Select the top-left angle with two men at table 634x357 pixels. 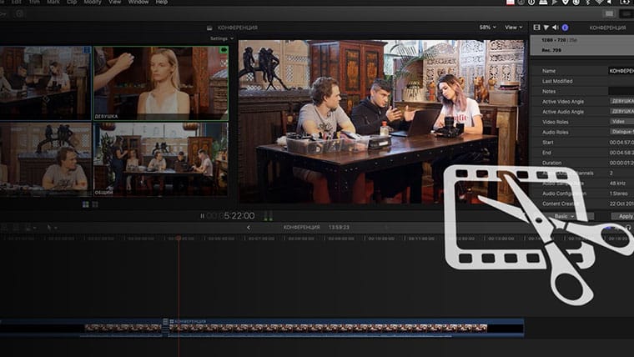pyautogui.click(x=45, y=83)
